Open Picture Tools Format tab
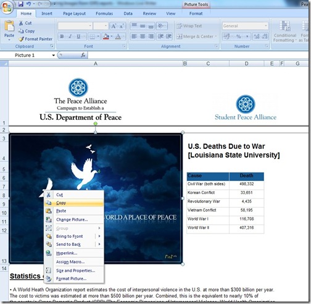The height and width of the screenshot is (304, 311). tap(196, 14)
